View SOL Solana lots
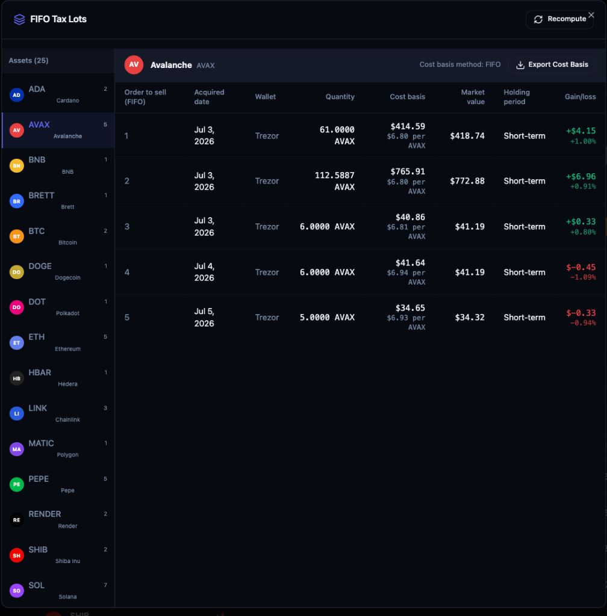The height and width of the screenshot is (616, 607). coord(58,591)
